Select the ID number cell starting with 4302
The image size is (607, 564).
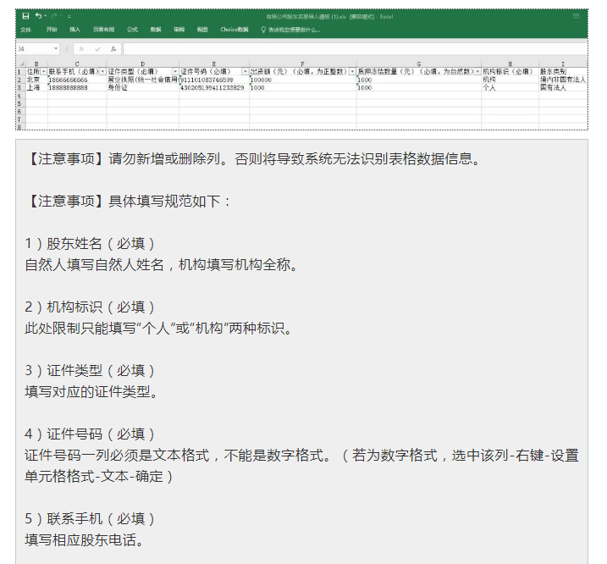[x=214, y=87]
